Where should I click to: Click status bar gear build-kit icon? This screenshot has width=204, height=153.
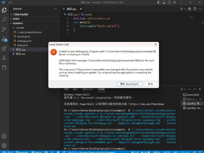pos(46,152)
